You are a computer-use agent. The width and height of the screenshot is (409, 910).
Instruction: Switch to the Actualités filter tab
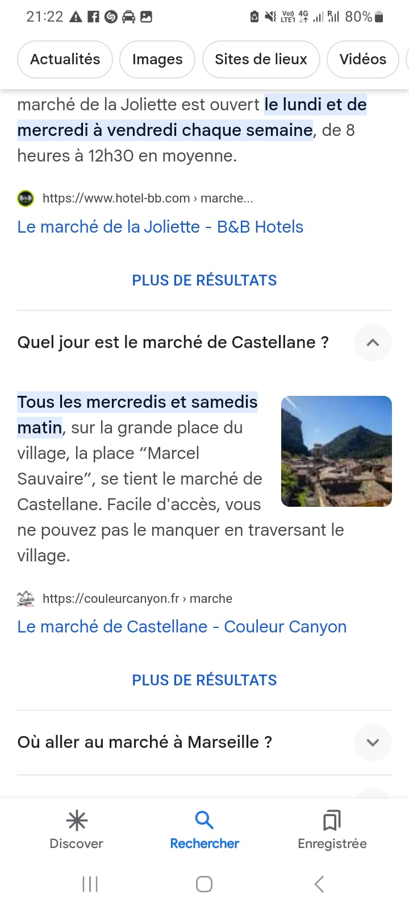pyautogui.click(x=65, y=59)
